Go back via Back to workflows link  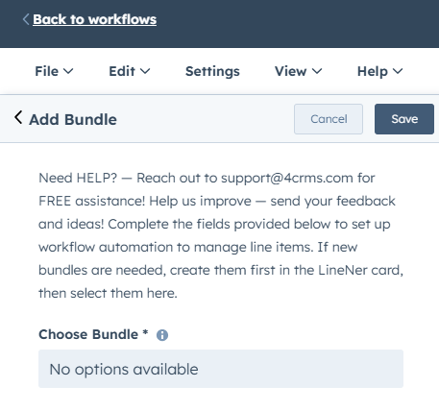(x=94, y=19)
